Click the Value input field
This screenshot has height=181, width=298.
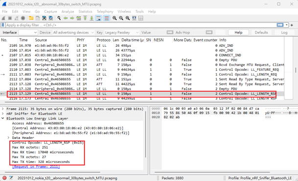(159, 32)
